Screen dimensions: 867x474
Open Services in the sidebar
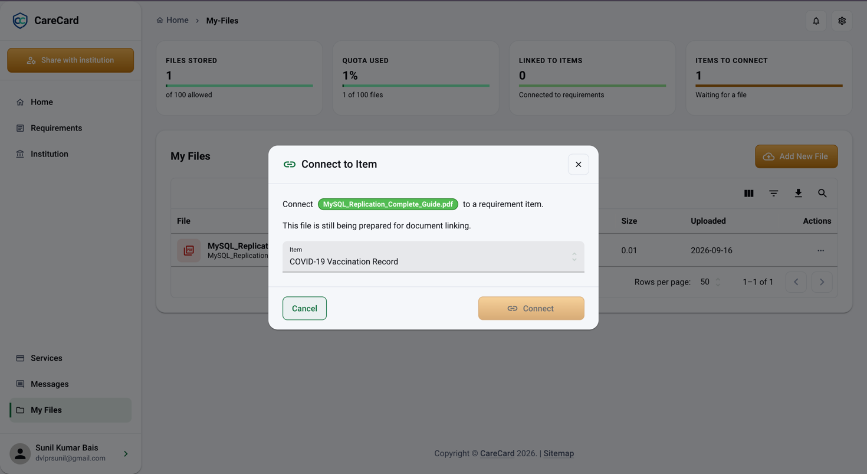[71, 358]
